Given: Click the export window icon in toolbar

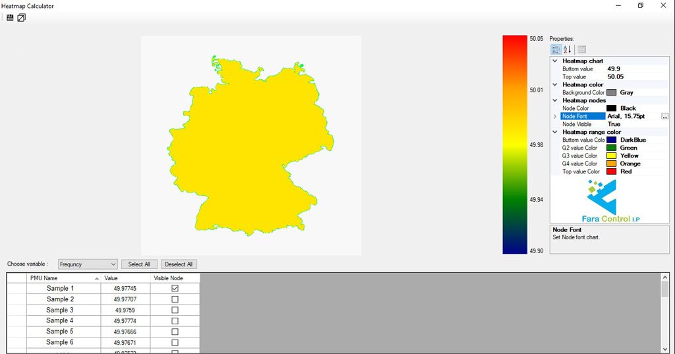Looking at the screenshot, I should [x=21, y=18].
